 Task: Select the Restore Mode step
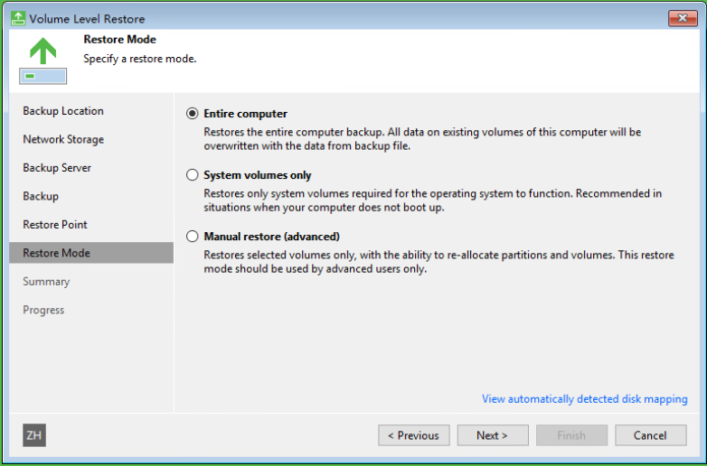[x=91, y=253]
